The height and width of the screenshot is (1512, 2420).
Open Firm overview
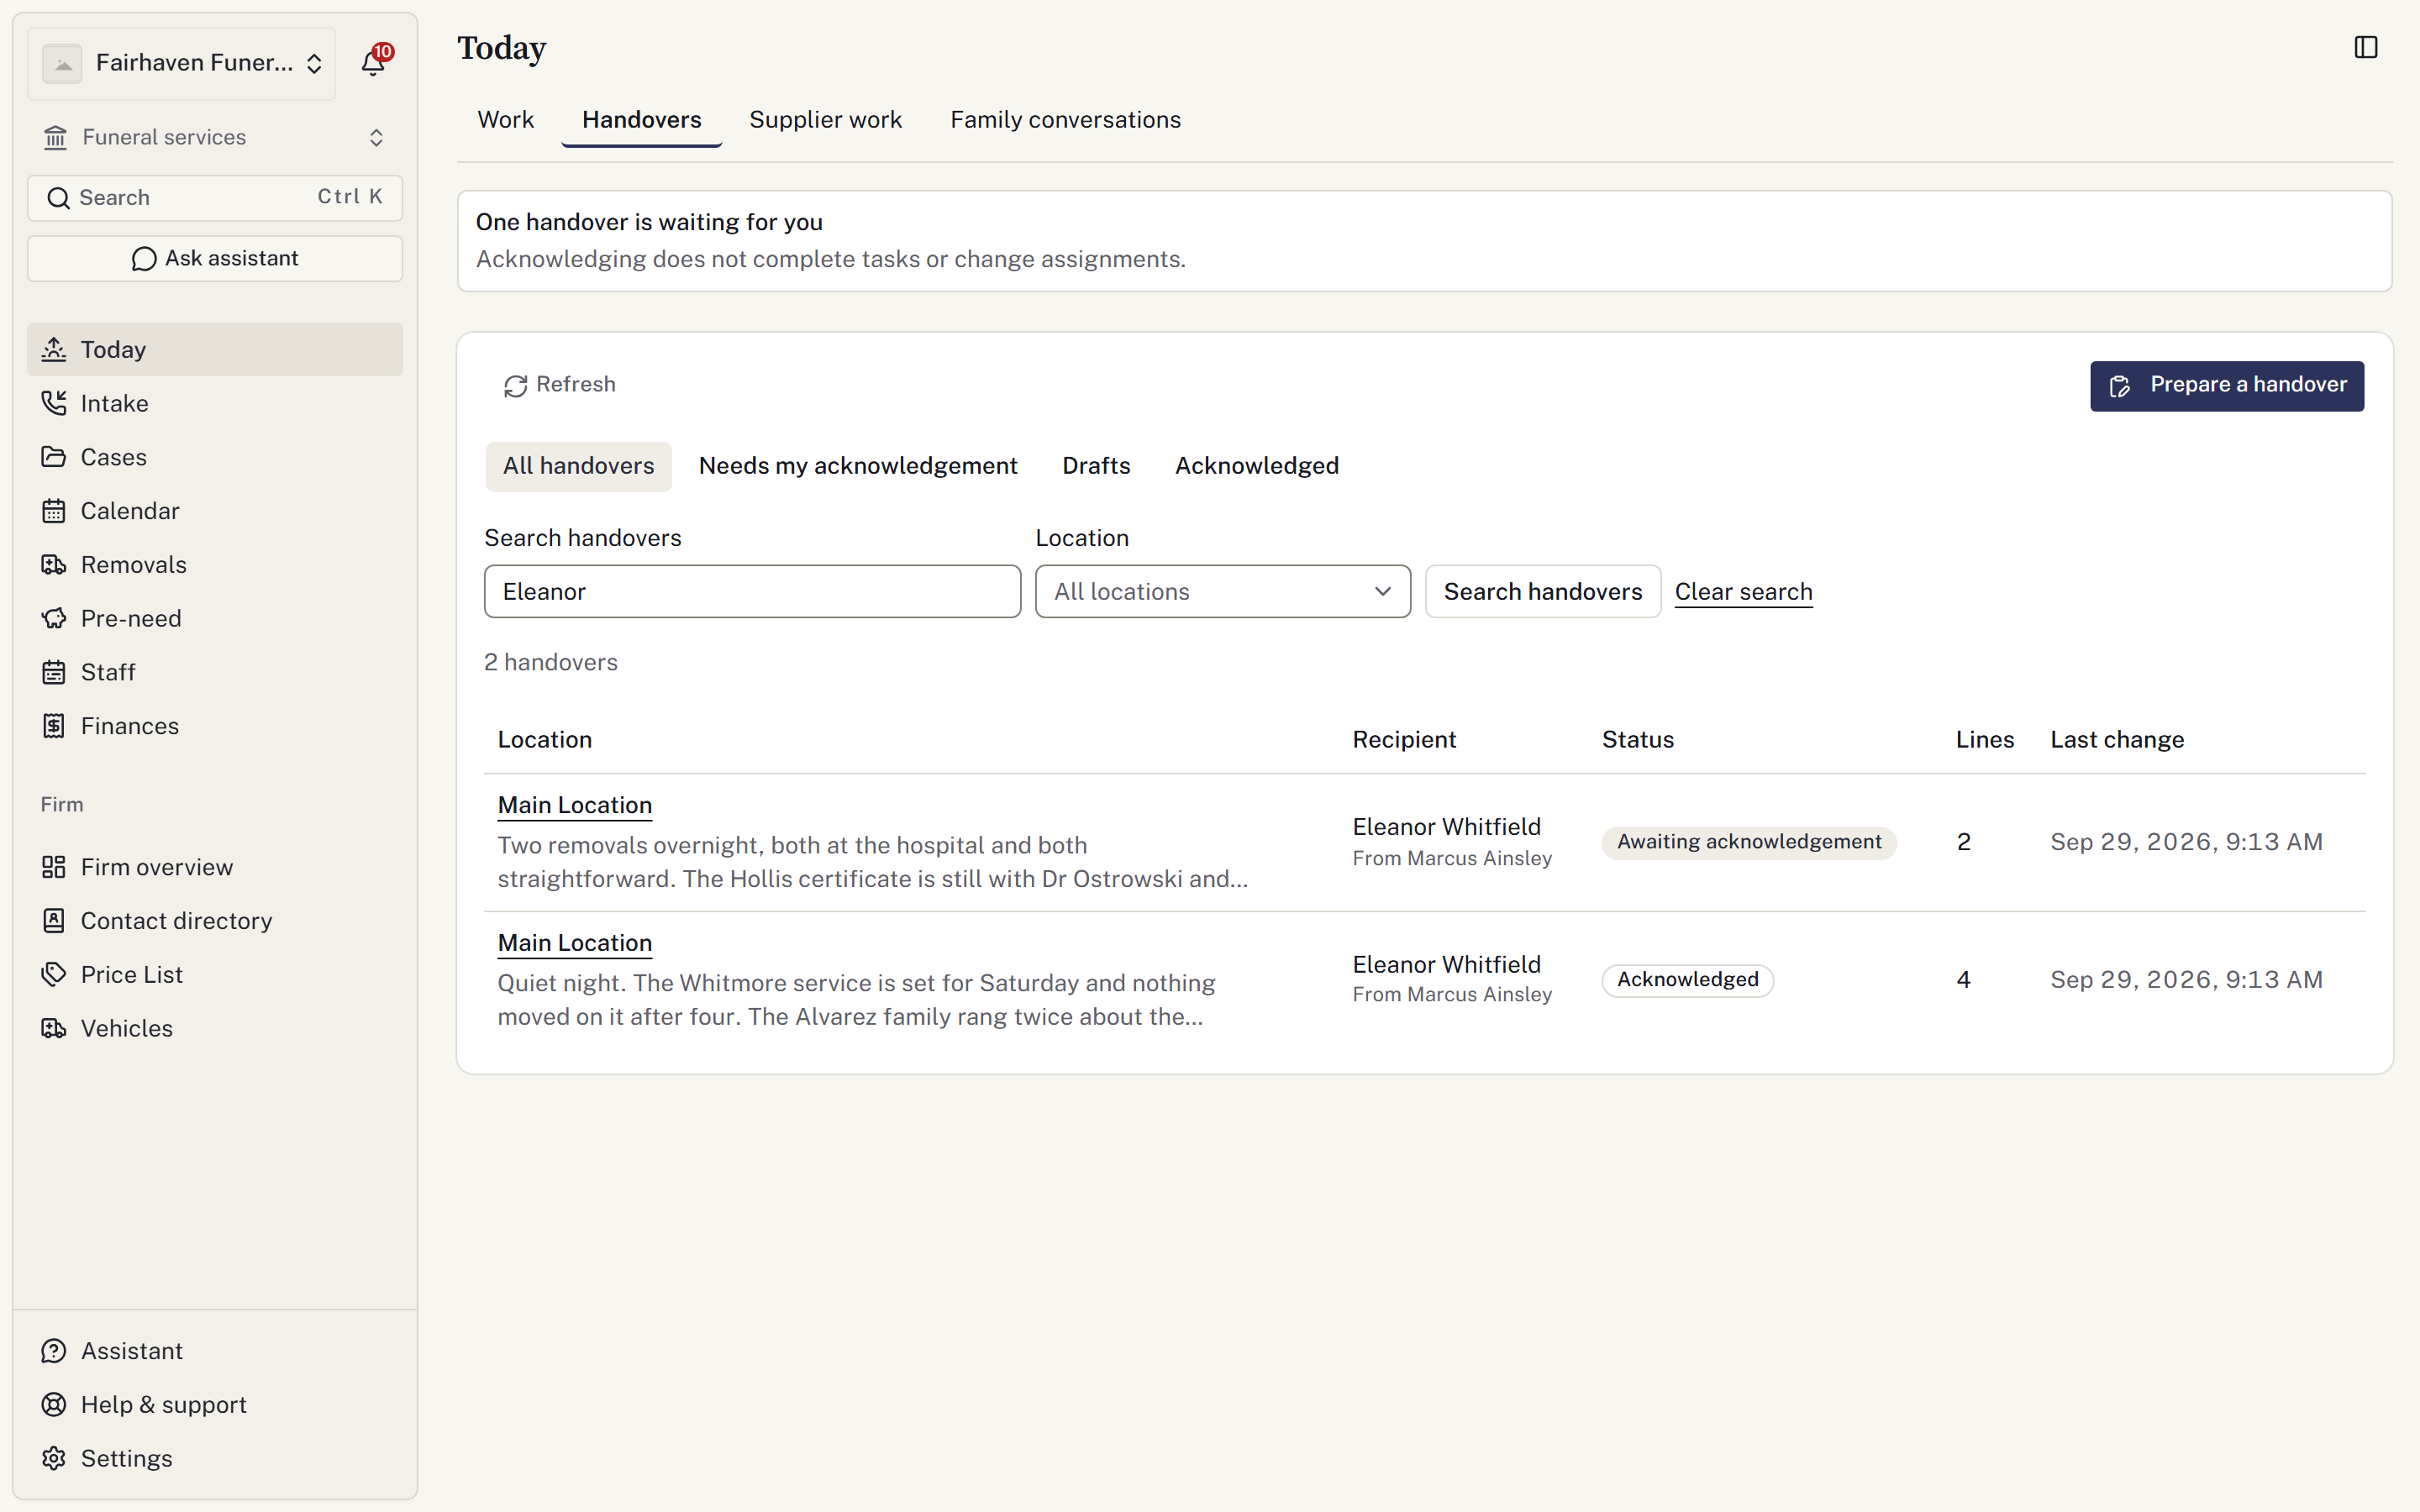215,867
